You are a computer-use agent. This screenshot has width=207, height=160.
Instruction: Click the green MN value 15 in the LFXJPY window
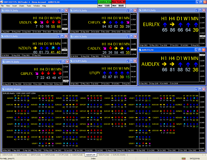tap(128, 77)
